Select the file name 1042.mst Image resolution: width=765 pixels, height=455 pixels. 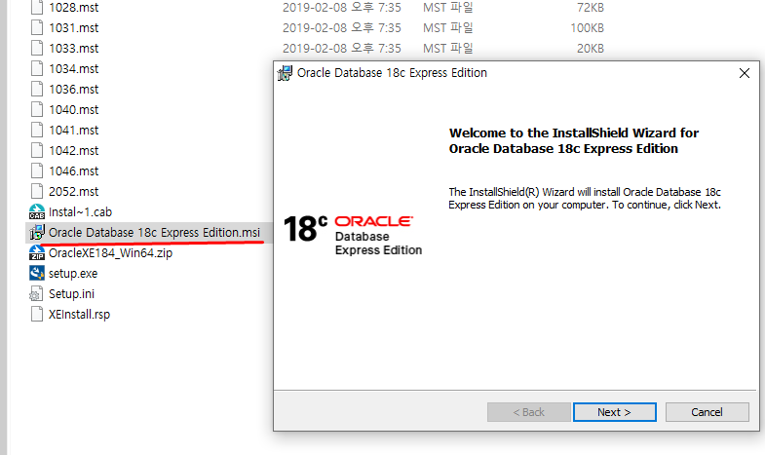[74, 151]
